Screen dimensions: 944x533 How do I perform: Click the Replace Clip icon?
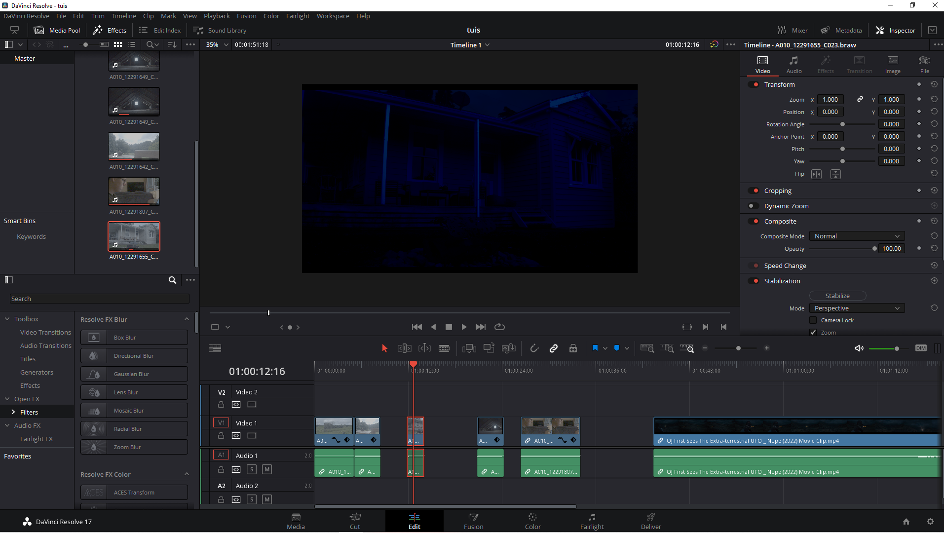point(508,348)
